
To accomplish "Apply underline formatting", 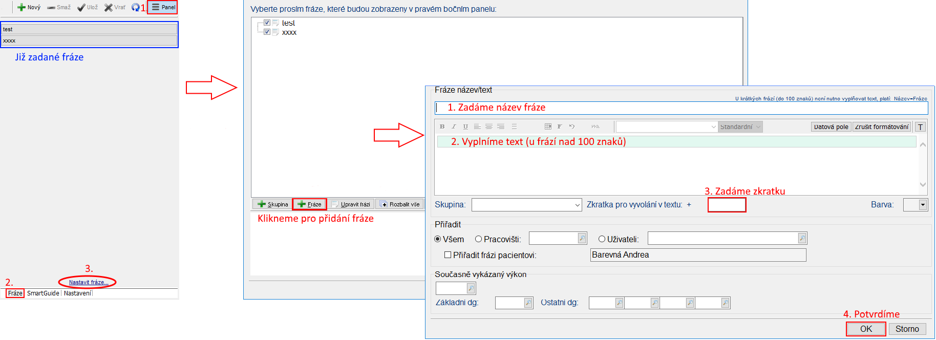I will (465, 126).
